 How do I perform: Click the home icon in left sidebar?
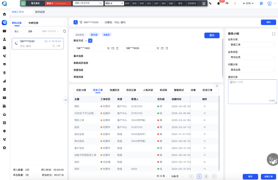pyautogui.click(x=5, y=15)
